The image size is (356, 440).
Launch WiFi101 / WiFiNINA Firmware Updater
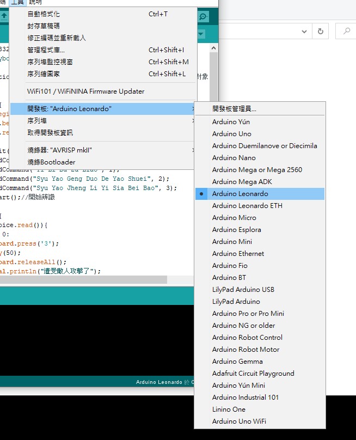pos(103,91)
